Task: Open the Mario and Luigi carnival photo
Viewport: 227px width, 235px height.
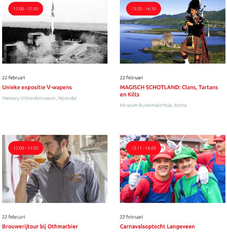Action: (173, 169)
